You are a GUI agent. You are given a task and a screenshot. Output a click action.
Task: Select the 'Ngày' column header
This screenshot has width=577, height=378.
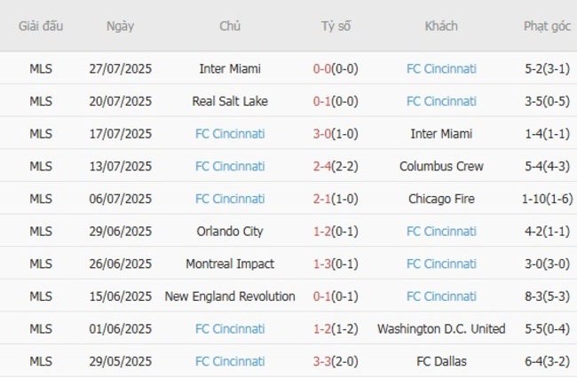tap(121, 26)
